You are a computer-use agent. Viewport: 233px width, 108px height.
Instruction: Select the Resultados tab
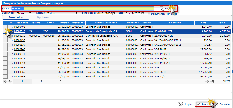click(x=15, y=17)
